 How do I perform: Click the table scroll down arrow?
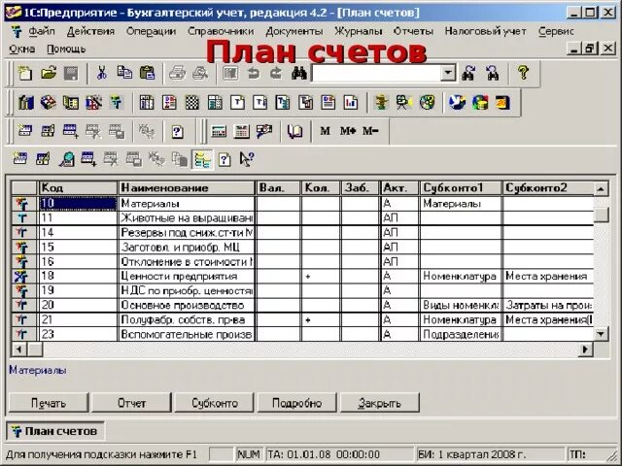tap(601, 334)
